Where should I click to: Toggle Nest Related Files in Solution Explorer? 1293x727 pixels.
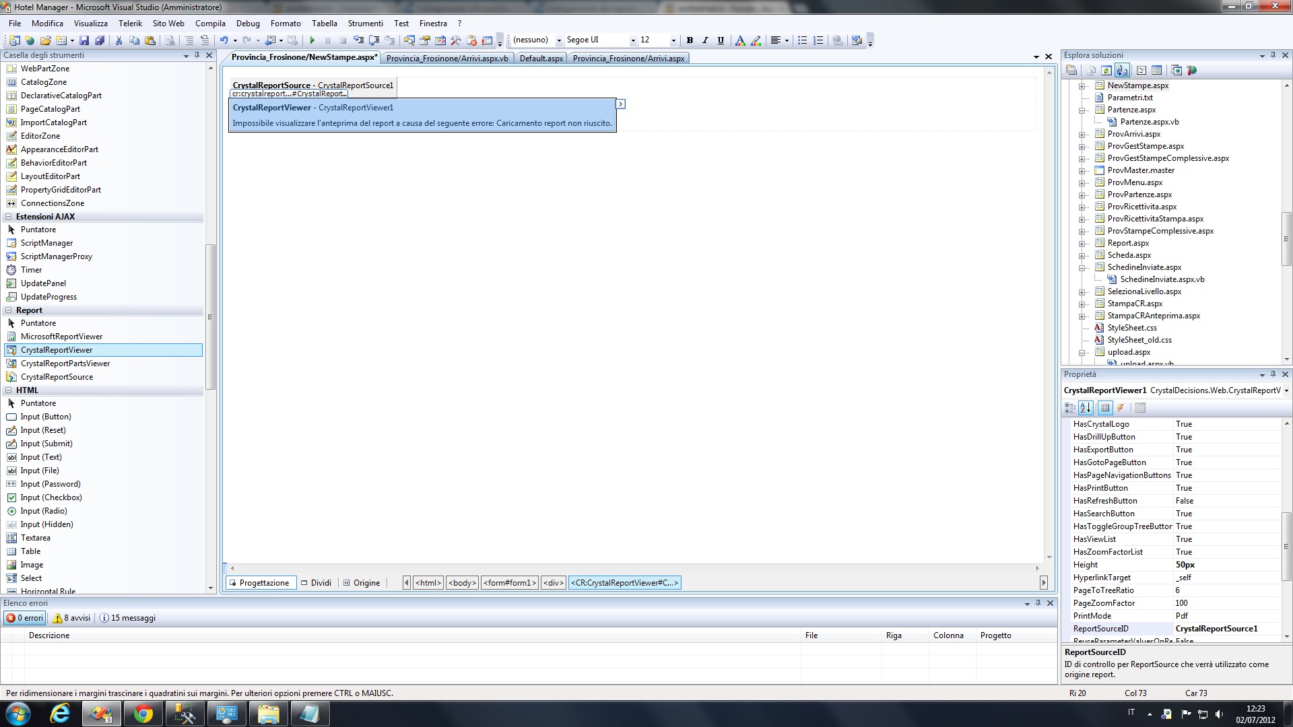coord(1122,71)
